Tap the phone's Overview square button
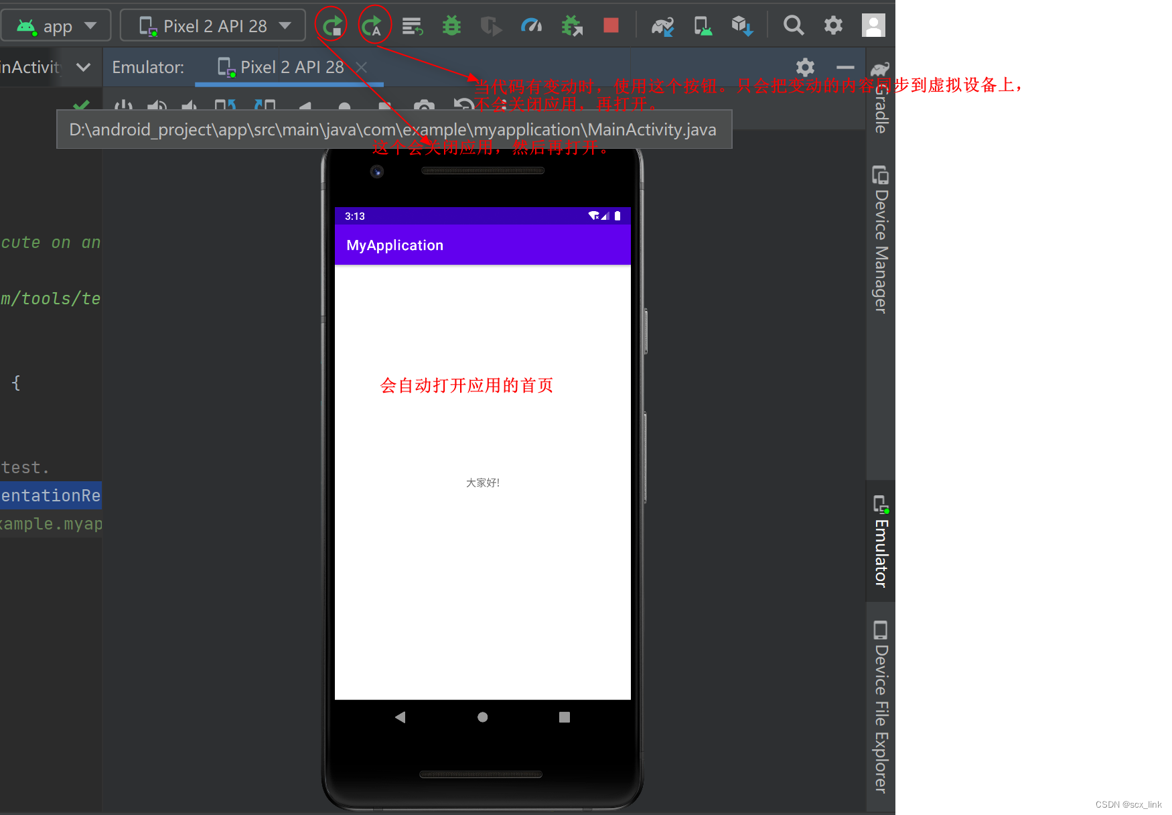The width and height of the screenshot is (1172, 815). point(565,717)
